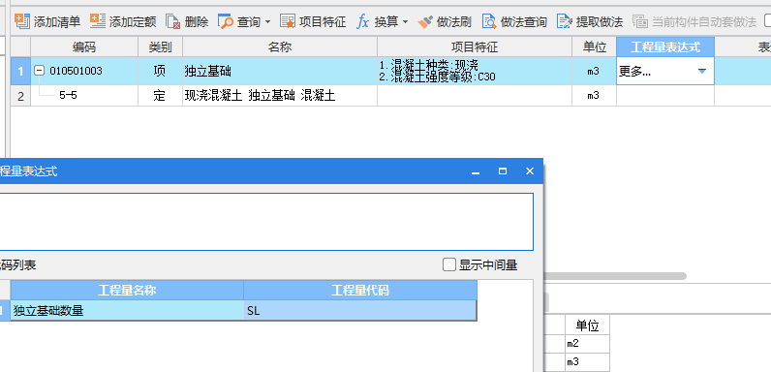Click 单位 header in the lower-right table
This screenshot has height=372, width=771.
[588, 325]
